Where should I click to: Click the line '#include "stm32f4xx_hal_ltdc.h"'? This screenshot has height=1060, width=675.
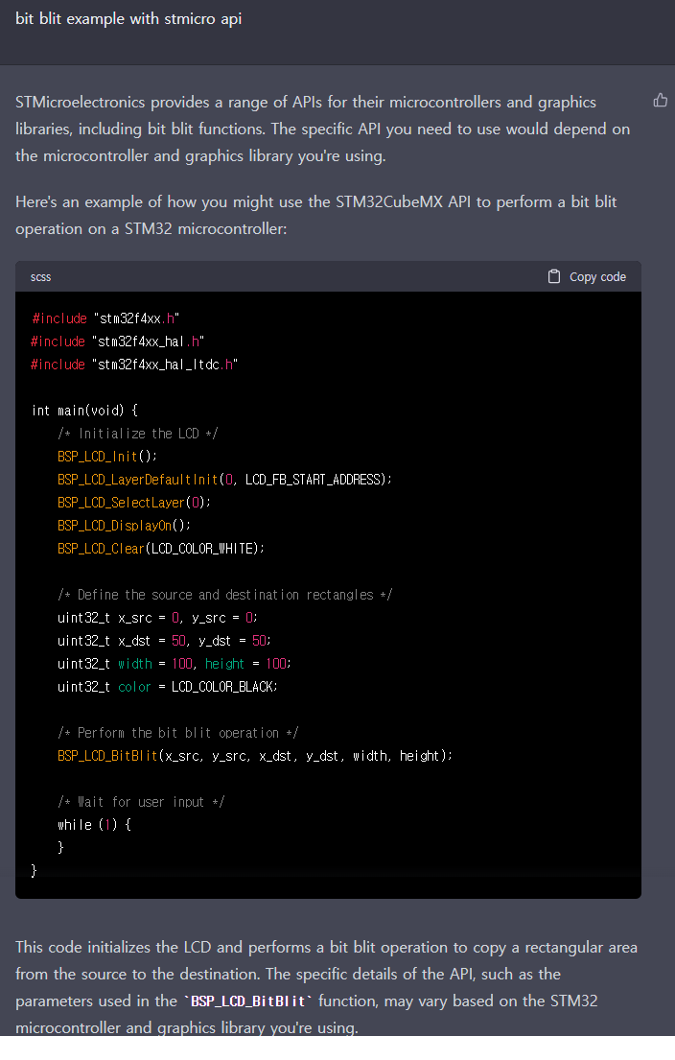pos(134,365)
